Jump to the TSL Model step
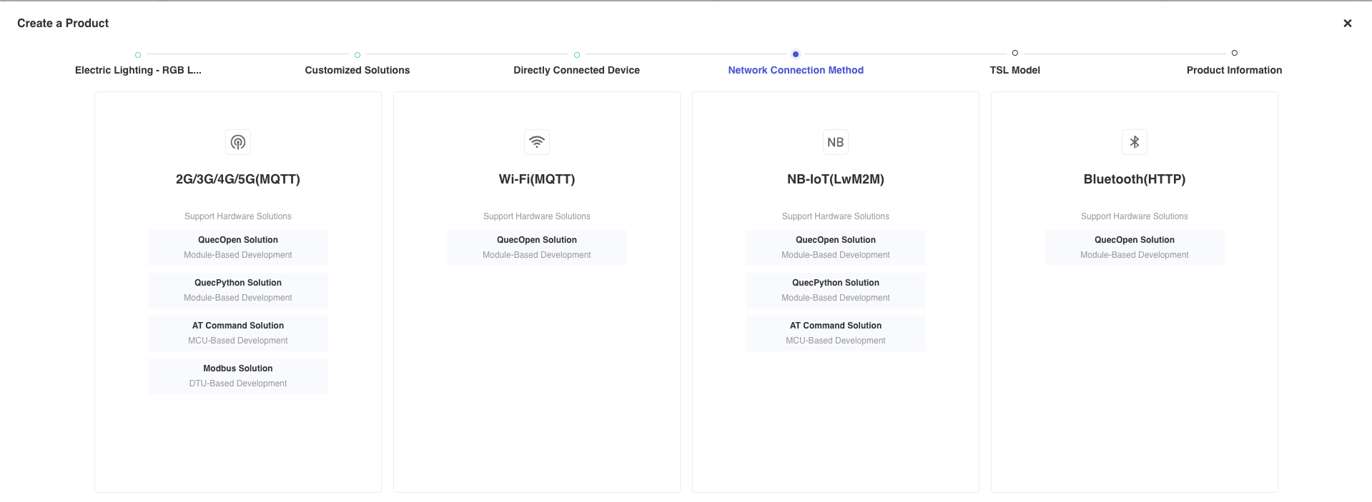 pyautogui.click(x=1015, y=70)
